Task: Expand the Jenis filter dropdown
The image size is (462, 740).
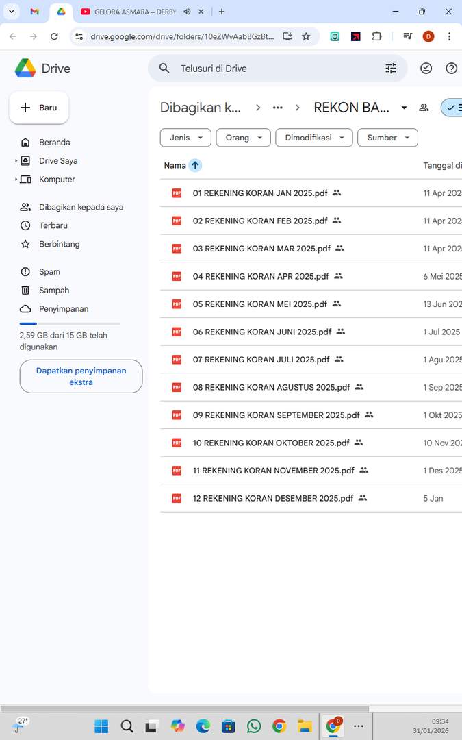Action: tap(185, 138)
